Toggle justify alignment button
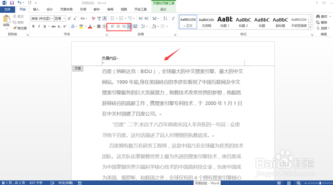Viewport: 333px width, 185px height. [129, 27]
